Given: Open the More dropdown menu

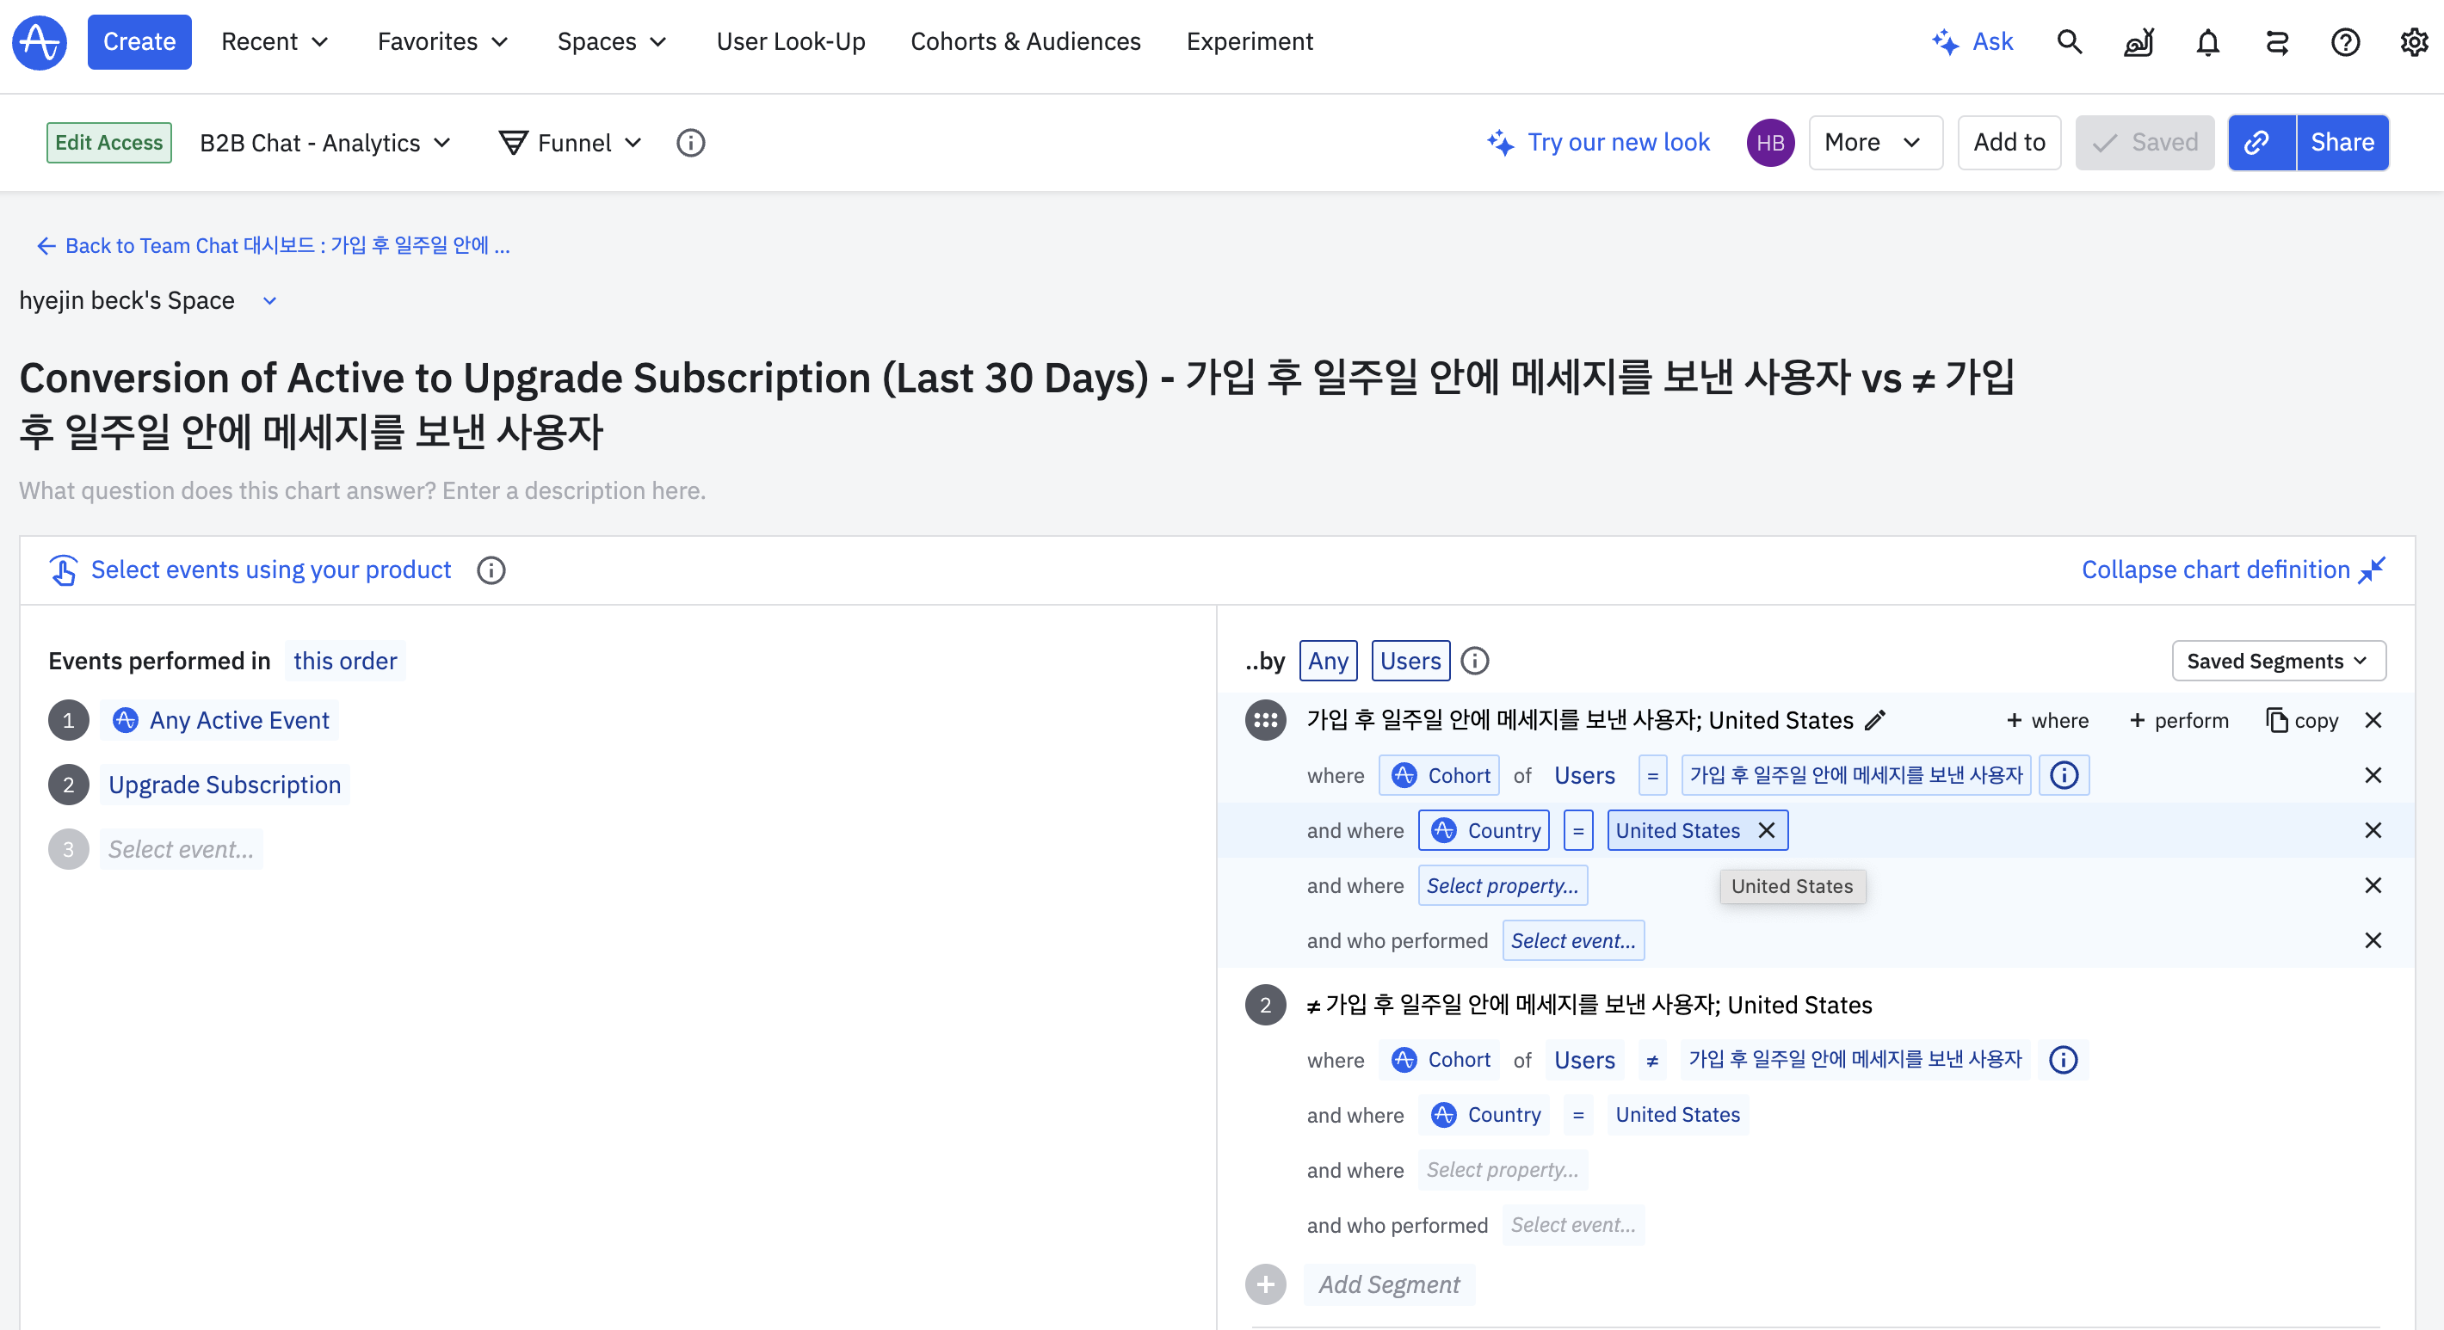Looking at the screenshot, I should [1873, 142].
